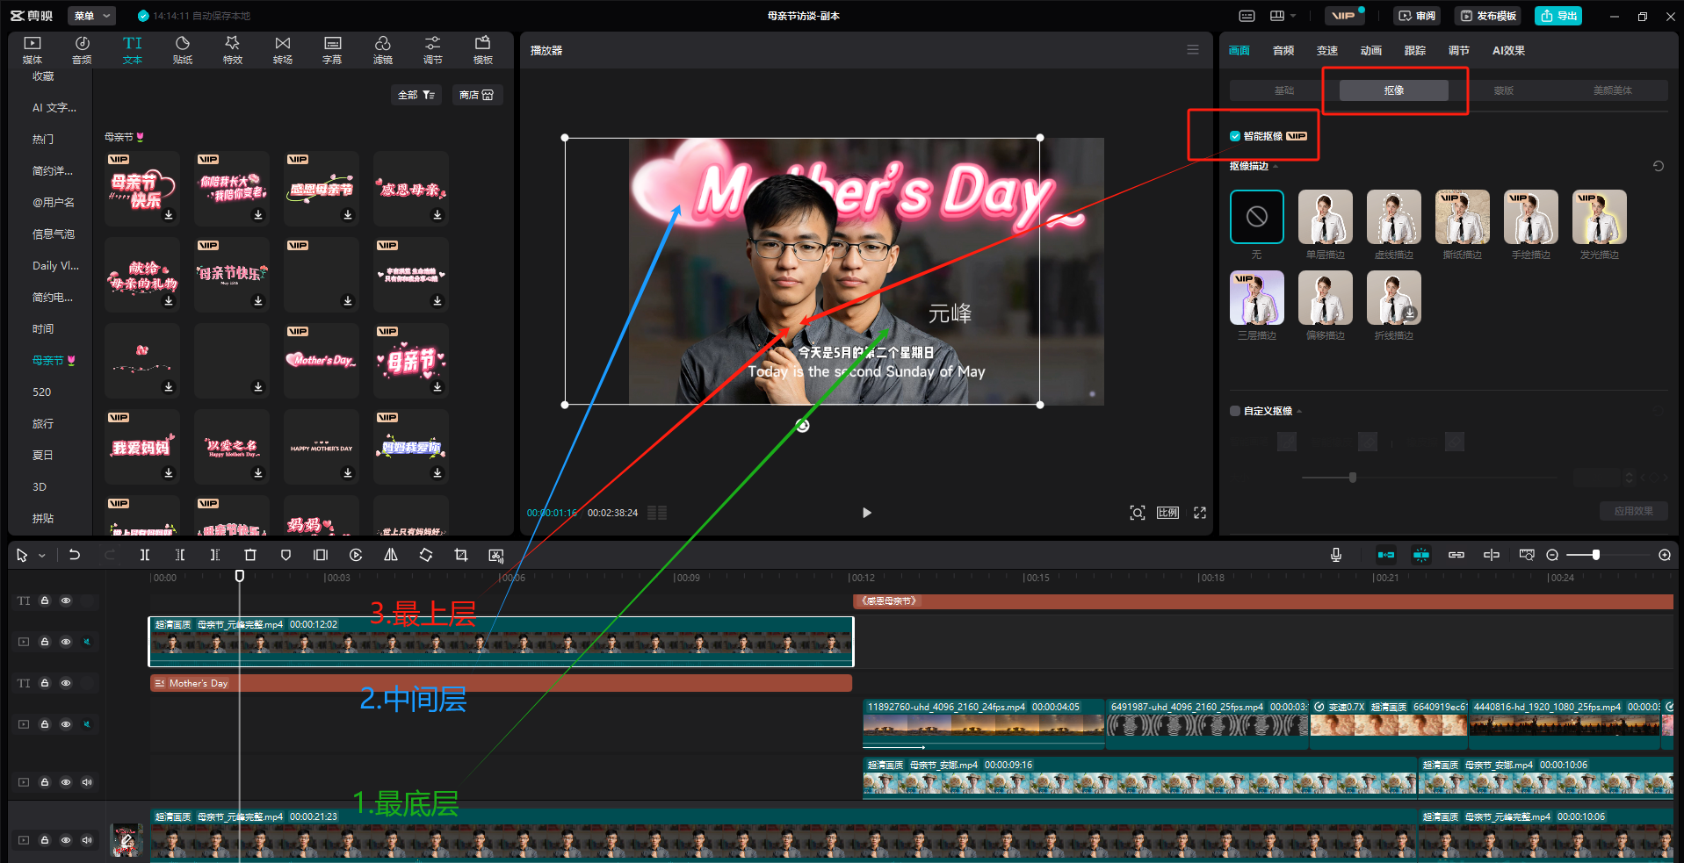The image size is (1684, 863).
Task: Select the 单层描边 stroke style thumbnail
Action: [1326, 217]
